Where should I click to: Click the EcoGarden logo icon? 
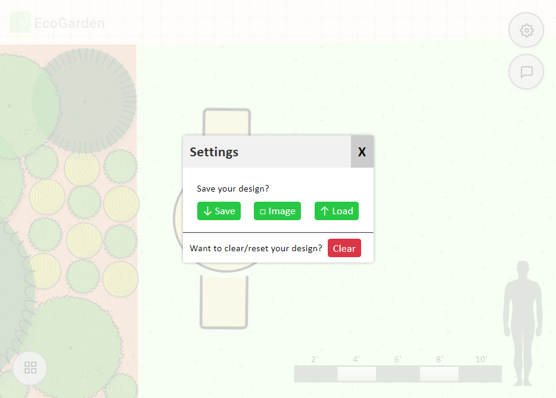point(20,23)
